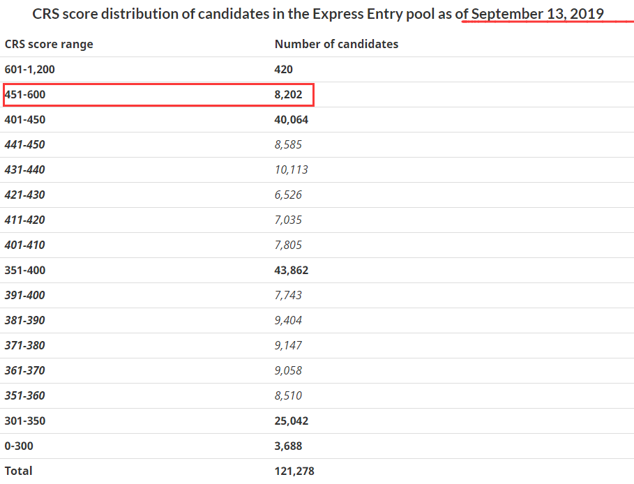Click the 8,202 candidates value
Image resolution: width=634 pixels, height=484 pixels.
coord(288,95)
